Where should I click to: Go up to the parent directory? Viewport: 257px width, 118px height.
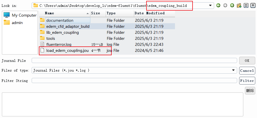tap(232, 5)
